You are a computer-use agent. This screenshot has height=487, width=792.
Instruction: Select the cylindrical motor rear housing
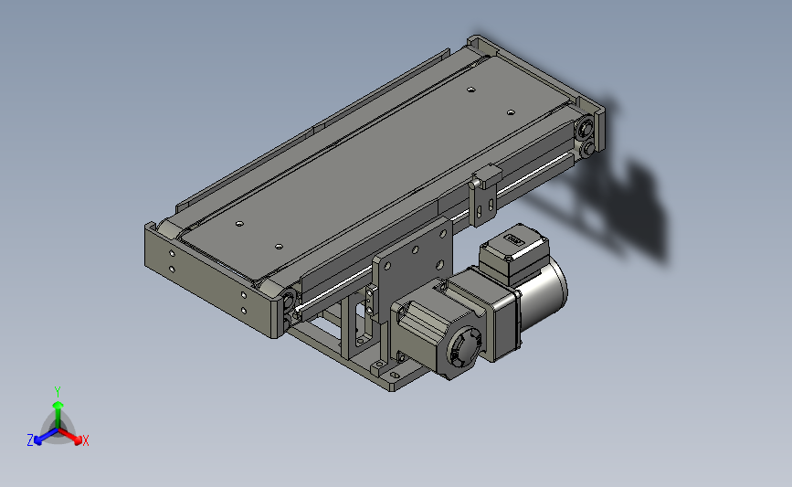click(x=543, y=295)
